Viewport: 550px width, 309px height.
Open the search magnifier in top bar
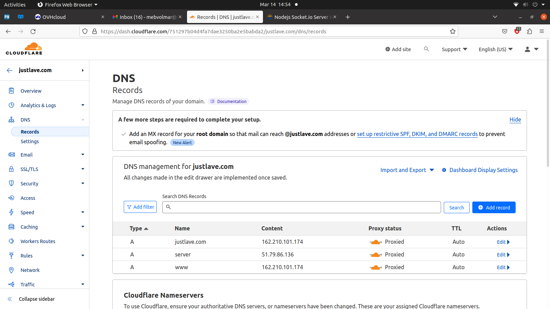426,49
